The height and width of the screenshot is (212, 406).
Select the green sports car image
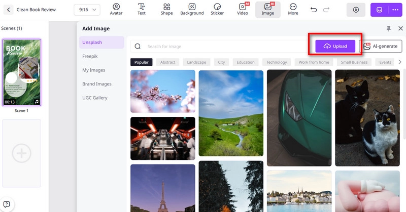pos(299,117)
